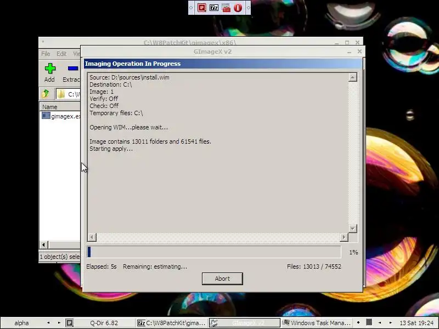Click the 'Files: 13013 / 74552' counter
The width and height of the screenshot is (439, 329).
click(314, 266)
